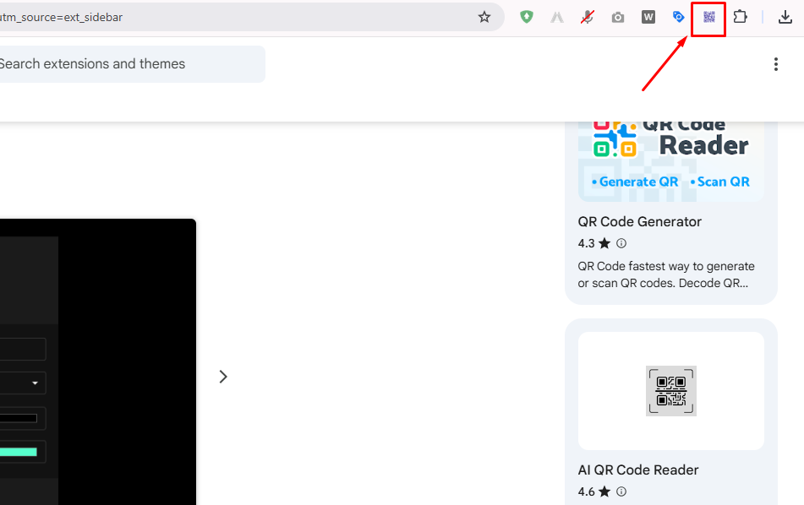Click the 4.6 rating of AI QR Code Reader

click(586, 491)
